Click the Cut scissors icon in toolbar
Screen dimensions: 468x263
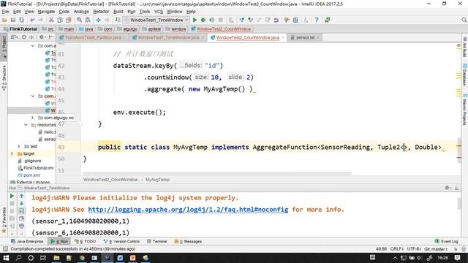pos(51,20)
